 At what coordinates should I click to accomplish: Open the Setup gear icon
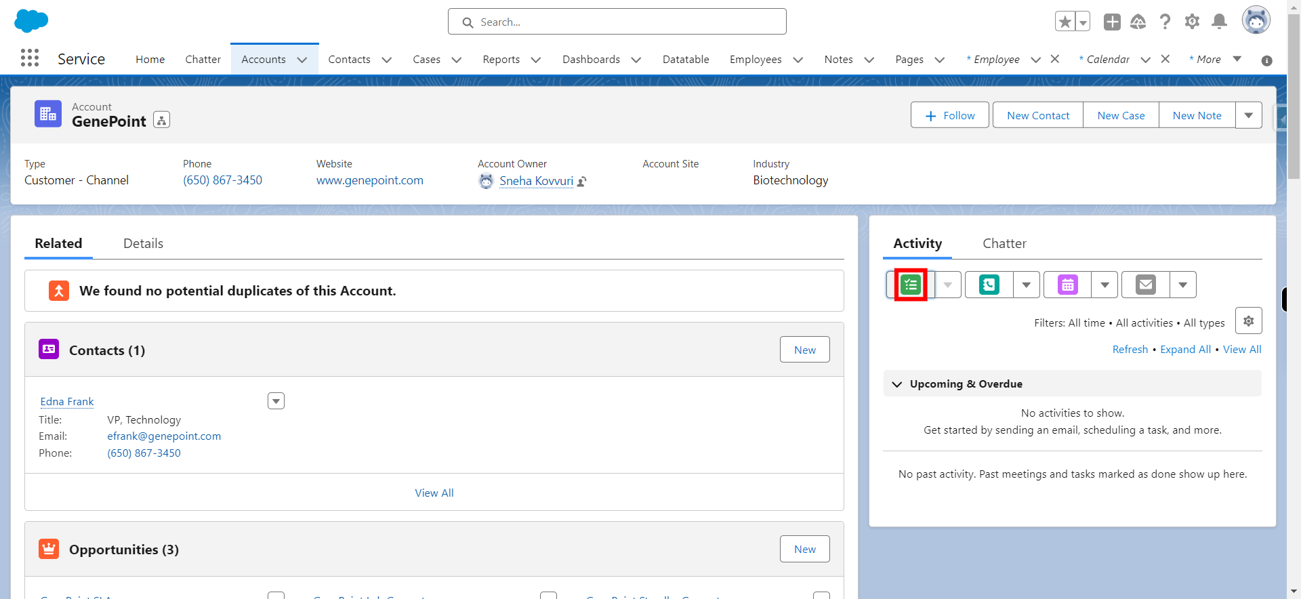tap(1192, 22)
